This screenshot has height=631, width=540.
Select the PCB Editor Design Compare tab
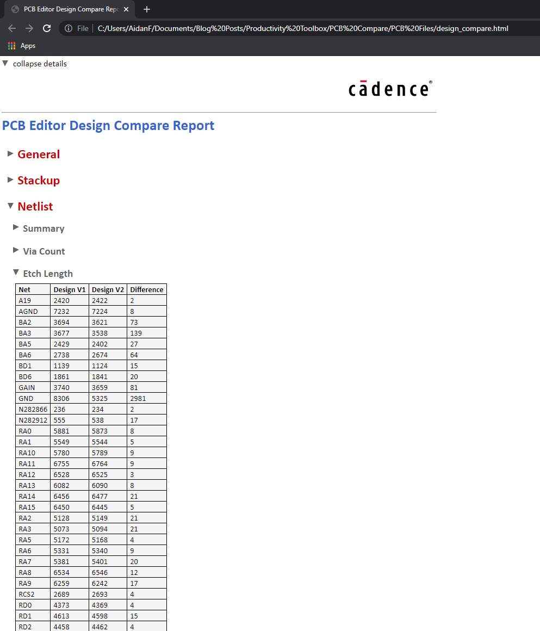coord(68,9)
